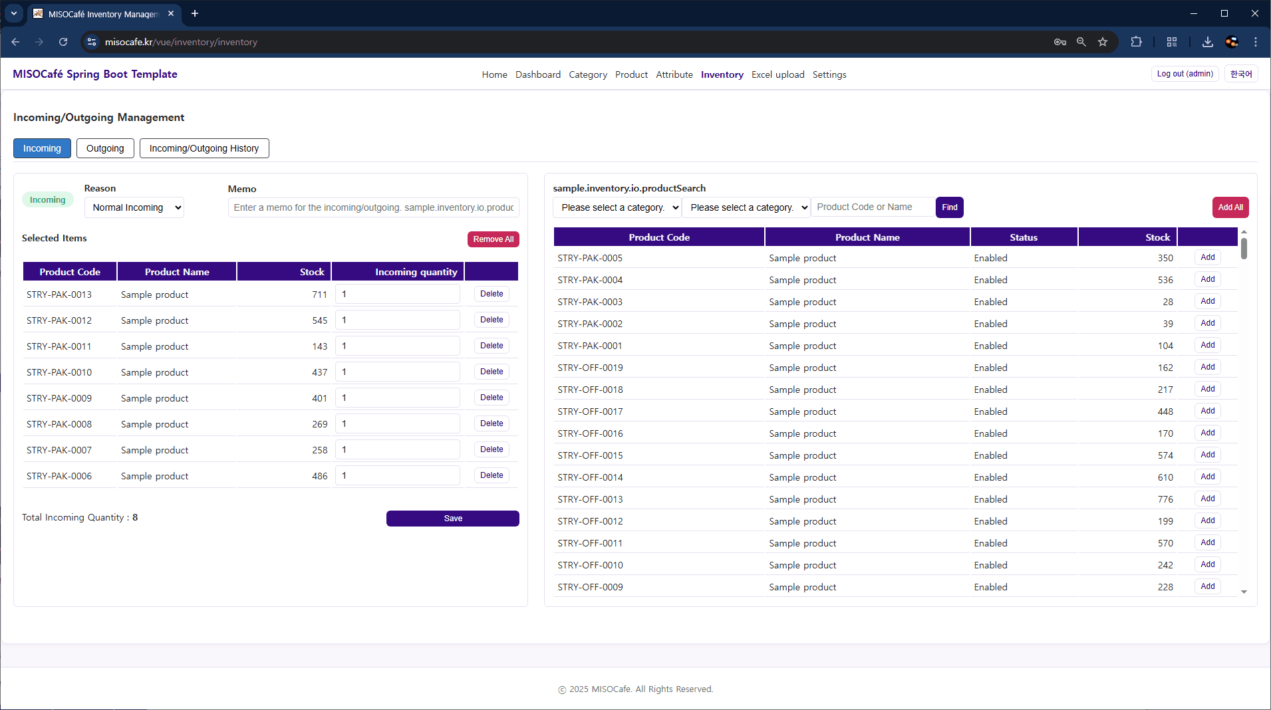Open Chrome's three-dot menu

click(1255, 42)
